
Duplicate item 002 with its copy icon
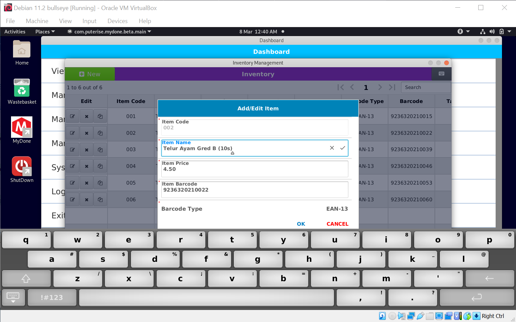click(x=100, y=133)
